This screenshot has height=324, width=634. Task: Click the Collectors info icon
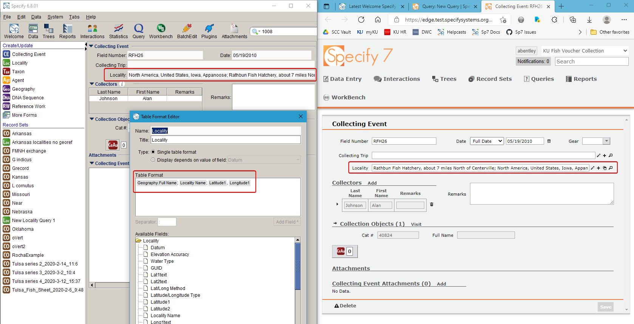coord(122,84)
